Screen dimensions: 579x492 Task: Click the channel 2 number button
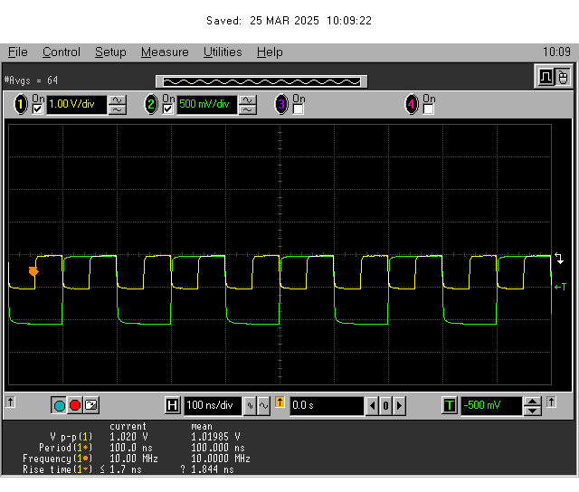pyautogui.click(x=151, y=105)
